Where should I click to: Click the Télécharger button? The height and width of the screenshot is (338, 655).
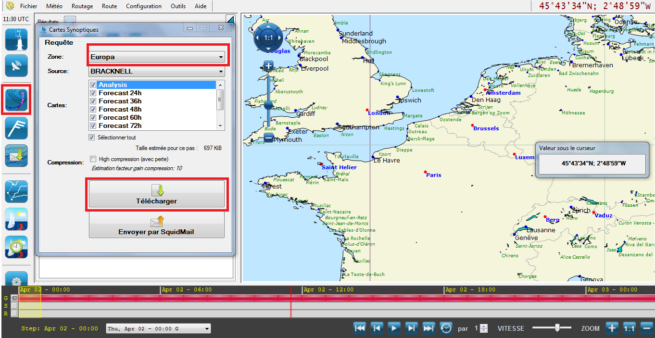157,194
